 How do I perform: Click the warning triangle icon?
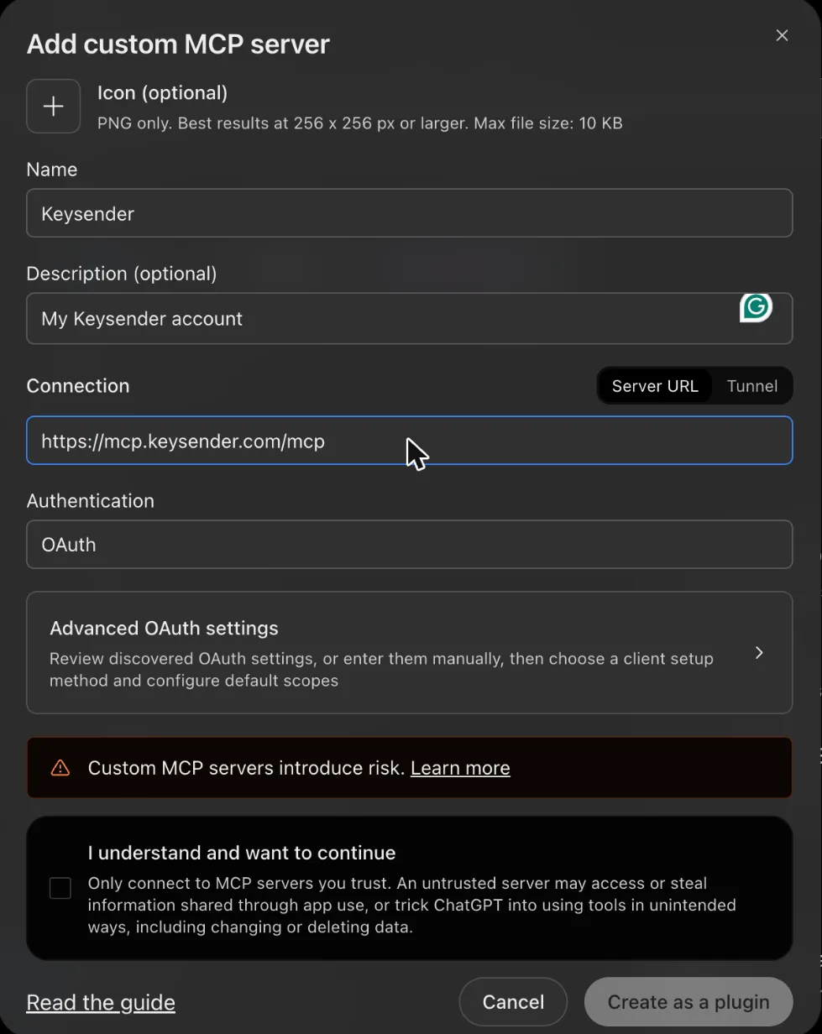[60, 768]
